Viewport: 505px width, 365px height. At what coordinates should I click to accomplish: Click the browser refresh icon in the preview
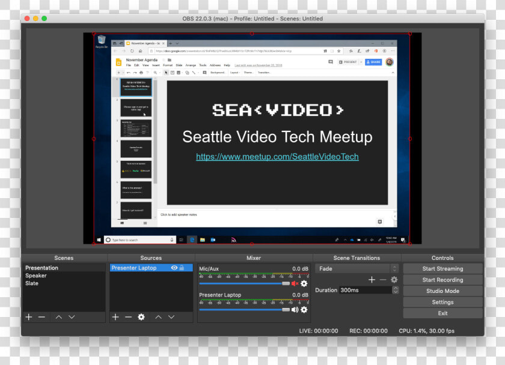click(x=132, y=51)
